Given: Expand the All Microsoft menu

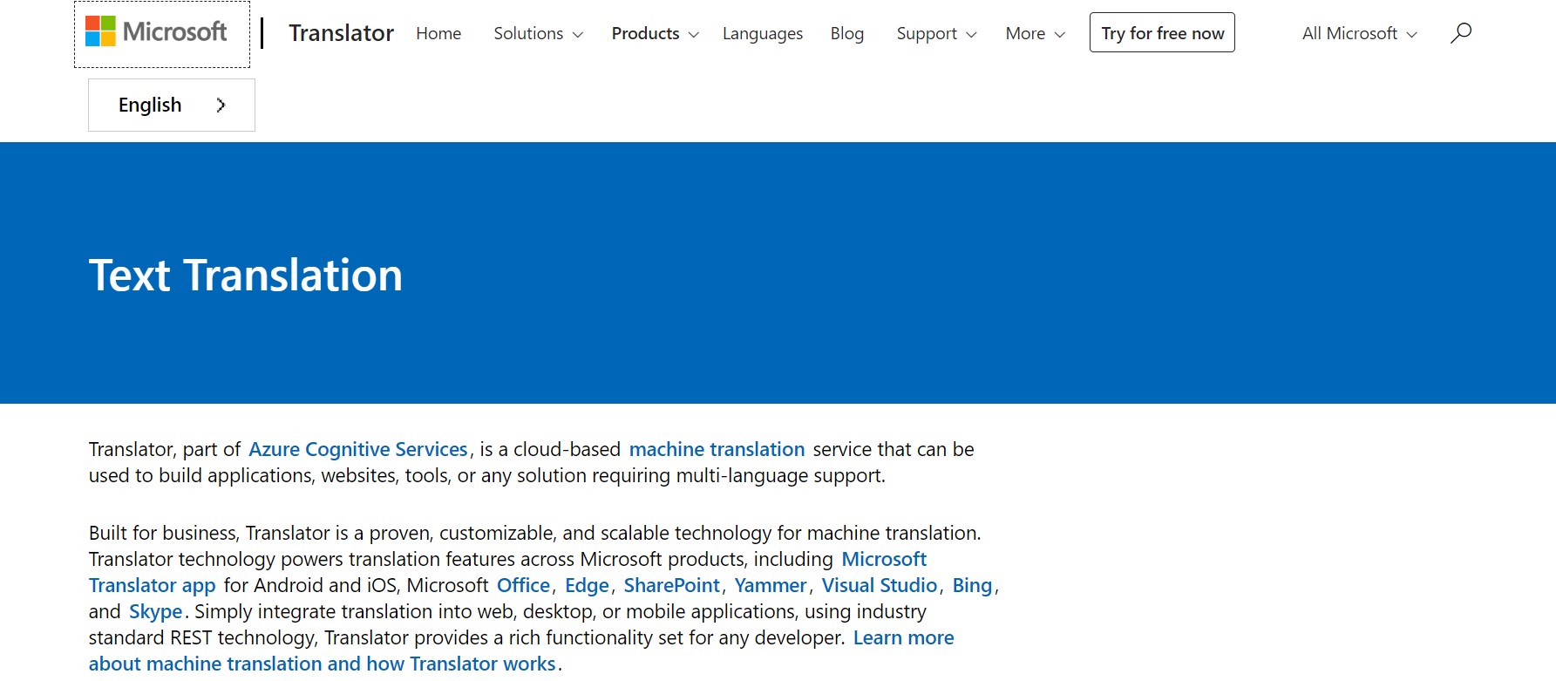Looking at the screenshot, I should click(1360, 33).
